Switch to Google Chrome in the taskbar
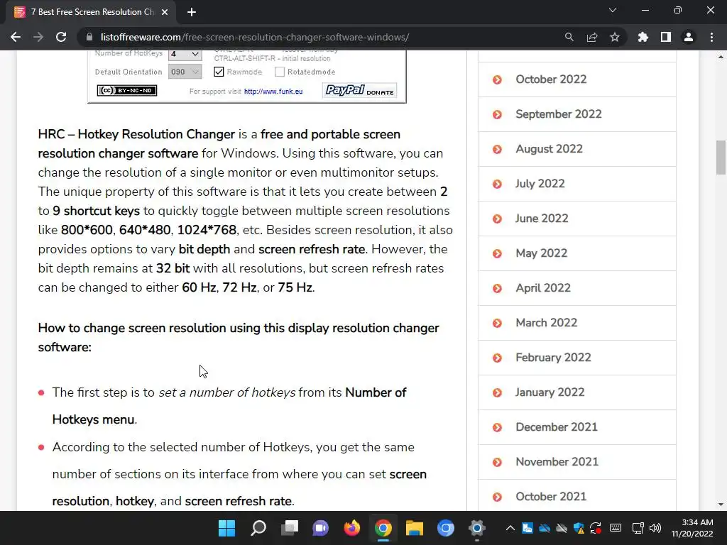 tap(383, 528)
